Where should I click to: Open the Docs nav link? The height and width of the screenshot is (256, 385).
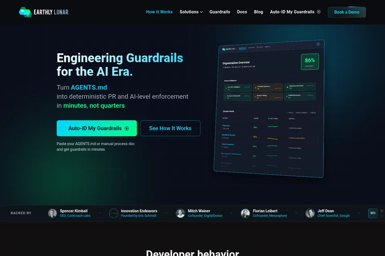point(242,12)
